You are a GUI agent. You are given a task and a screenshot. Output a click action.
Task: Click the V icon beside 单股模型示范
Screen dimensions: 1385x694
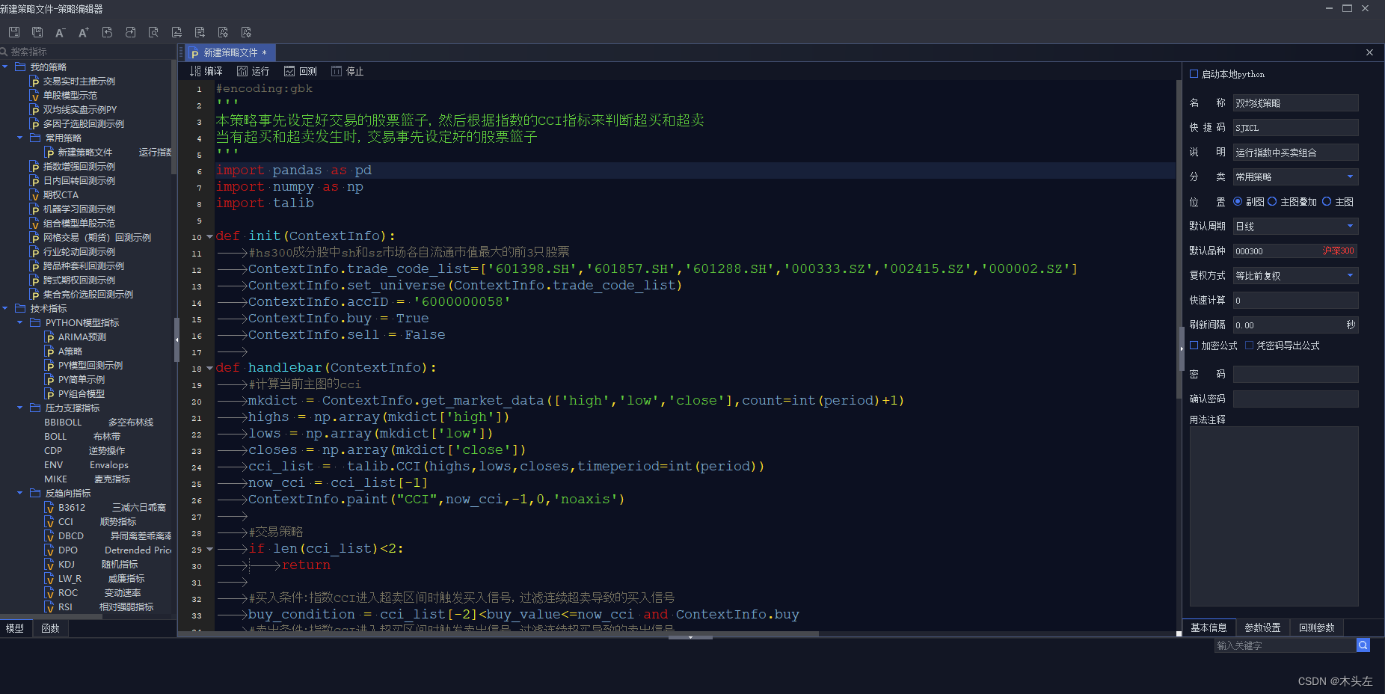pos(34,96)
